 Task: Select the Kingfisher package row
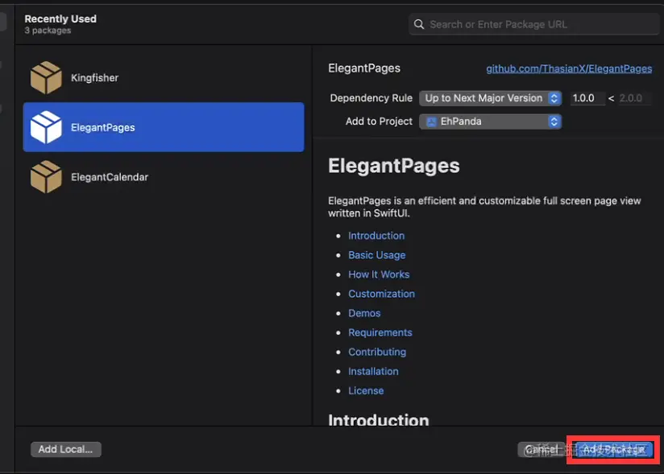(164, 77)
